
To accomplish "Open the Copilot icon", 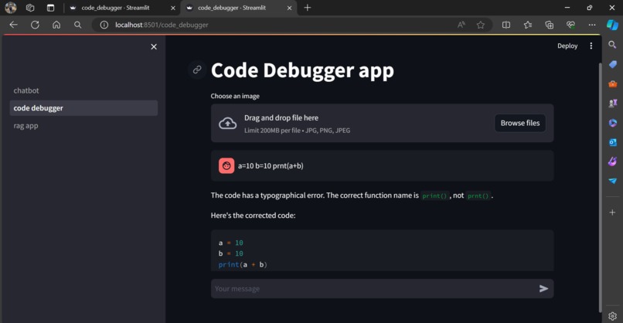I will tap(612, 25).
